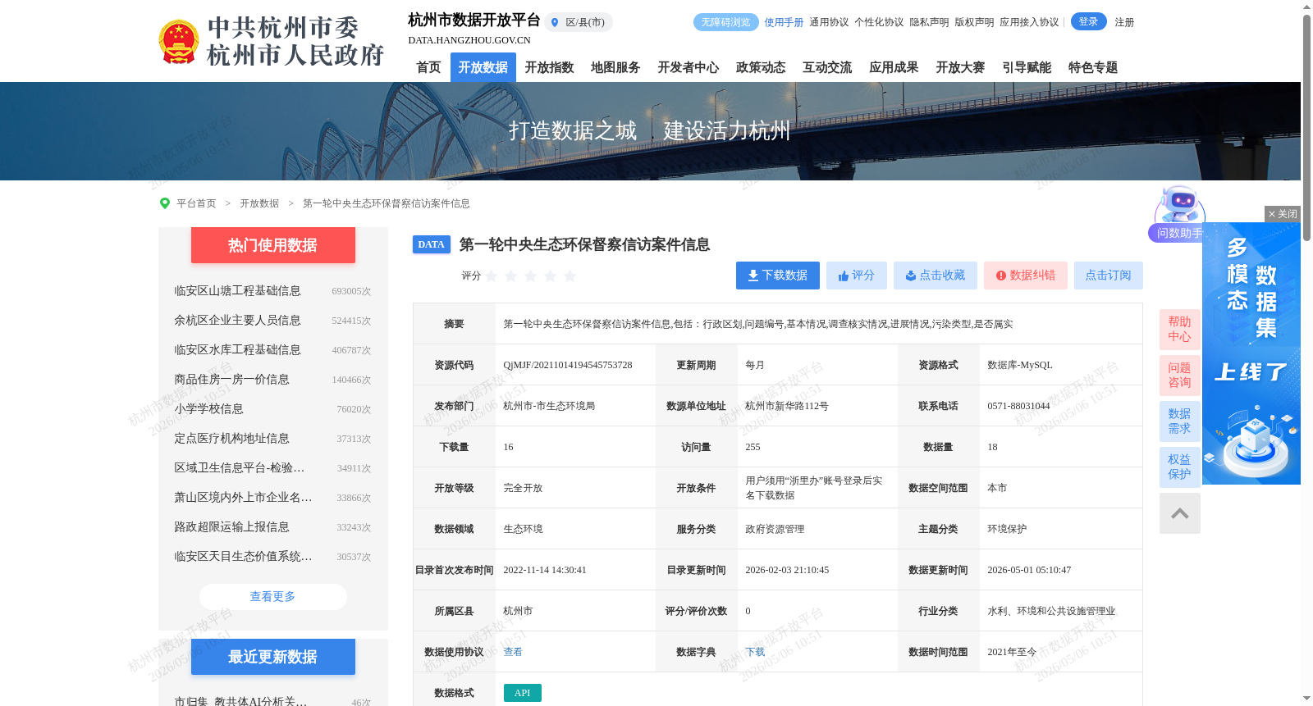Open 开发者中心 menu item
The height and width of the screenshot is (706, 1313).
pos(689,67)
